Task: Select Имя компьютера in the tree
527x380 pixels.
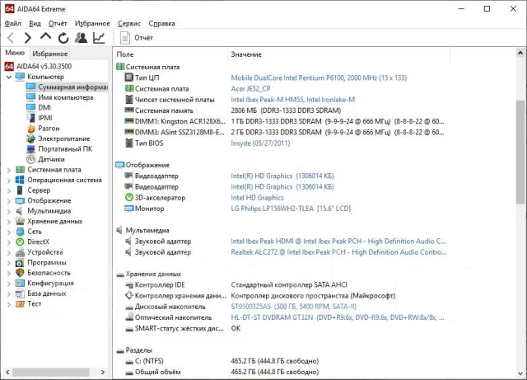Action: [66, 97]
